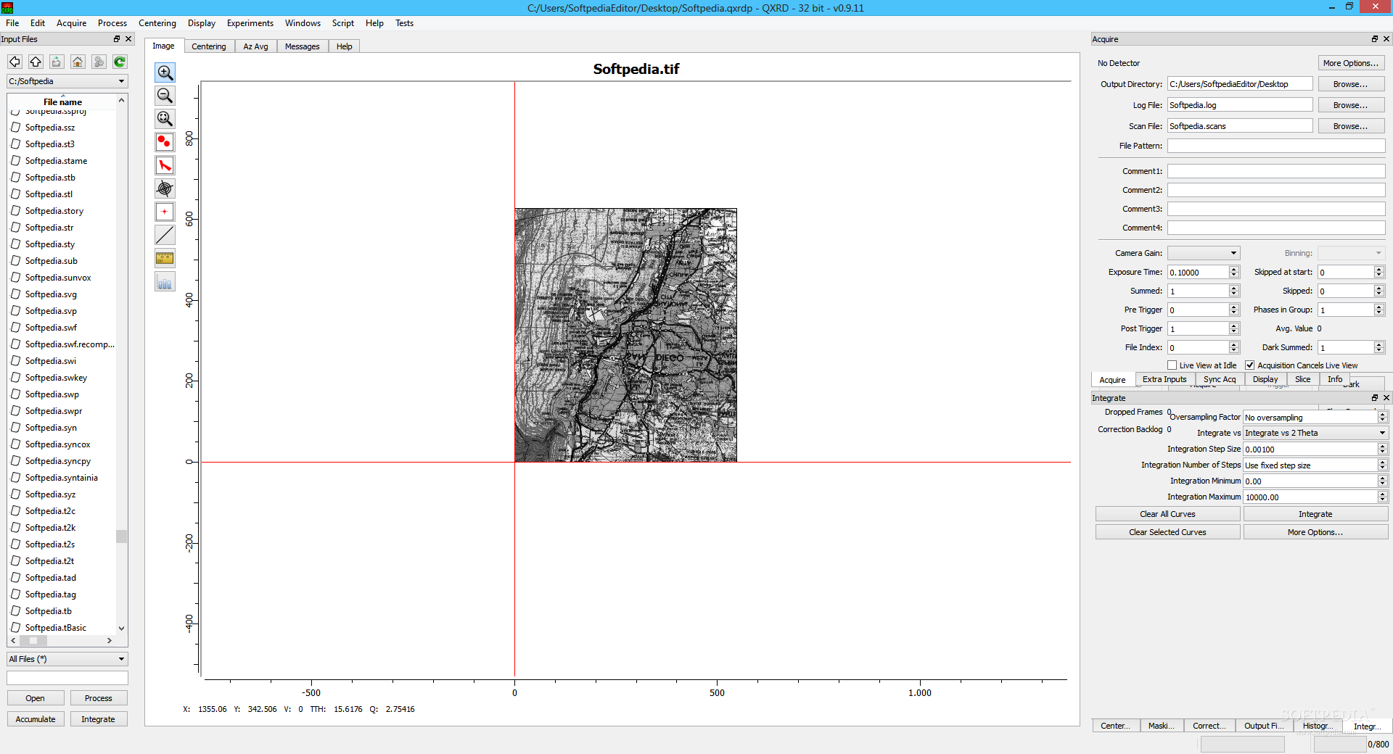The width and height of the screenshot is (1393, 754).
Task: Open the Centering menu
Action: 157,23
